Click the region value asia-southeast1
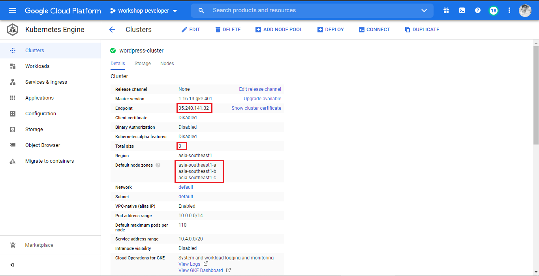539x276 pixels. (195, 156)
